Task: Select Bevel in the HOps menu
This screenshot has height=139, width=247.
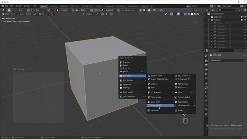Action: 132,65
